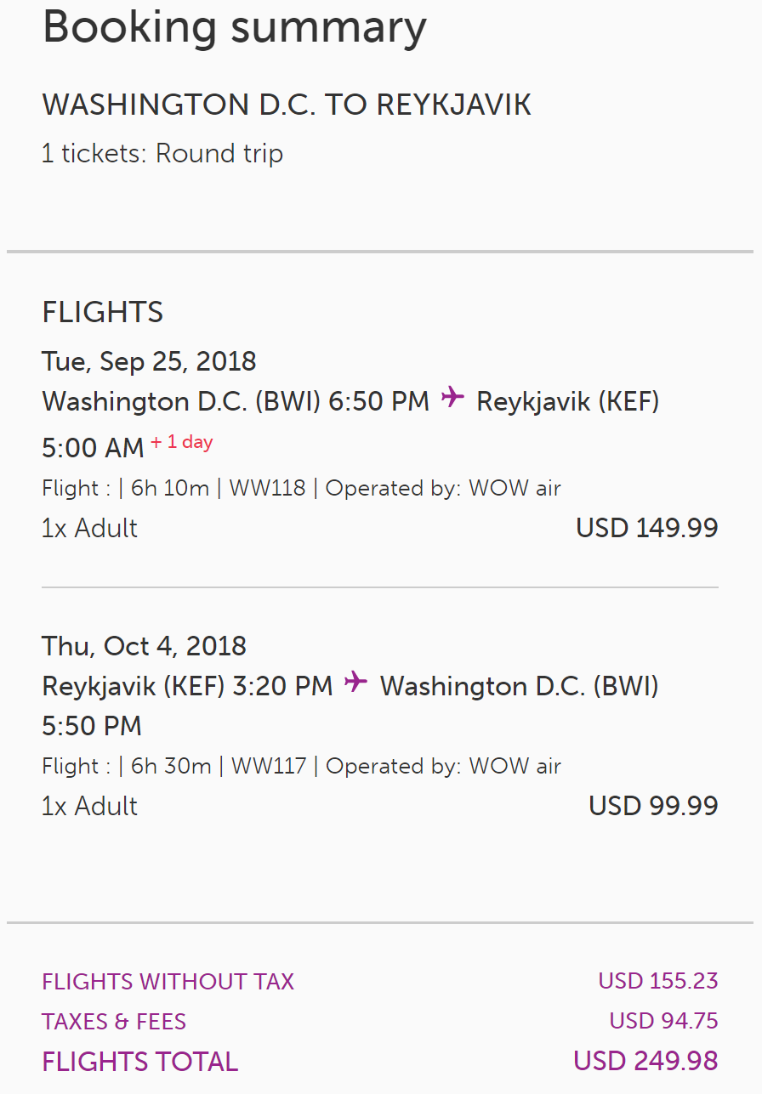Click the FLIGHTS WITHOUT TAX label
762x1094 pixels.
coord(168,982)
